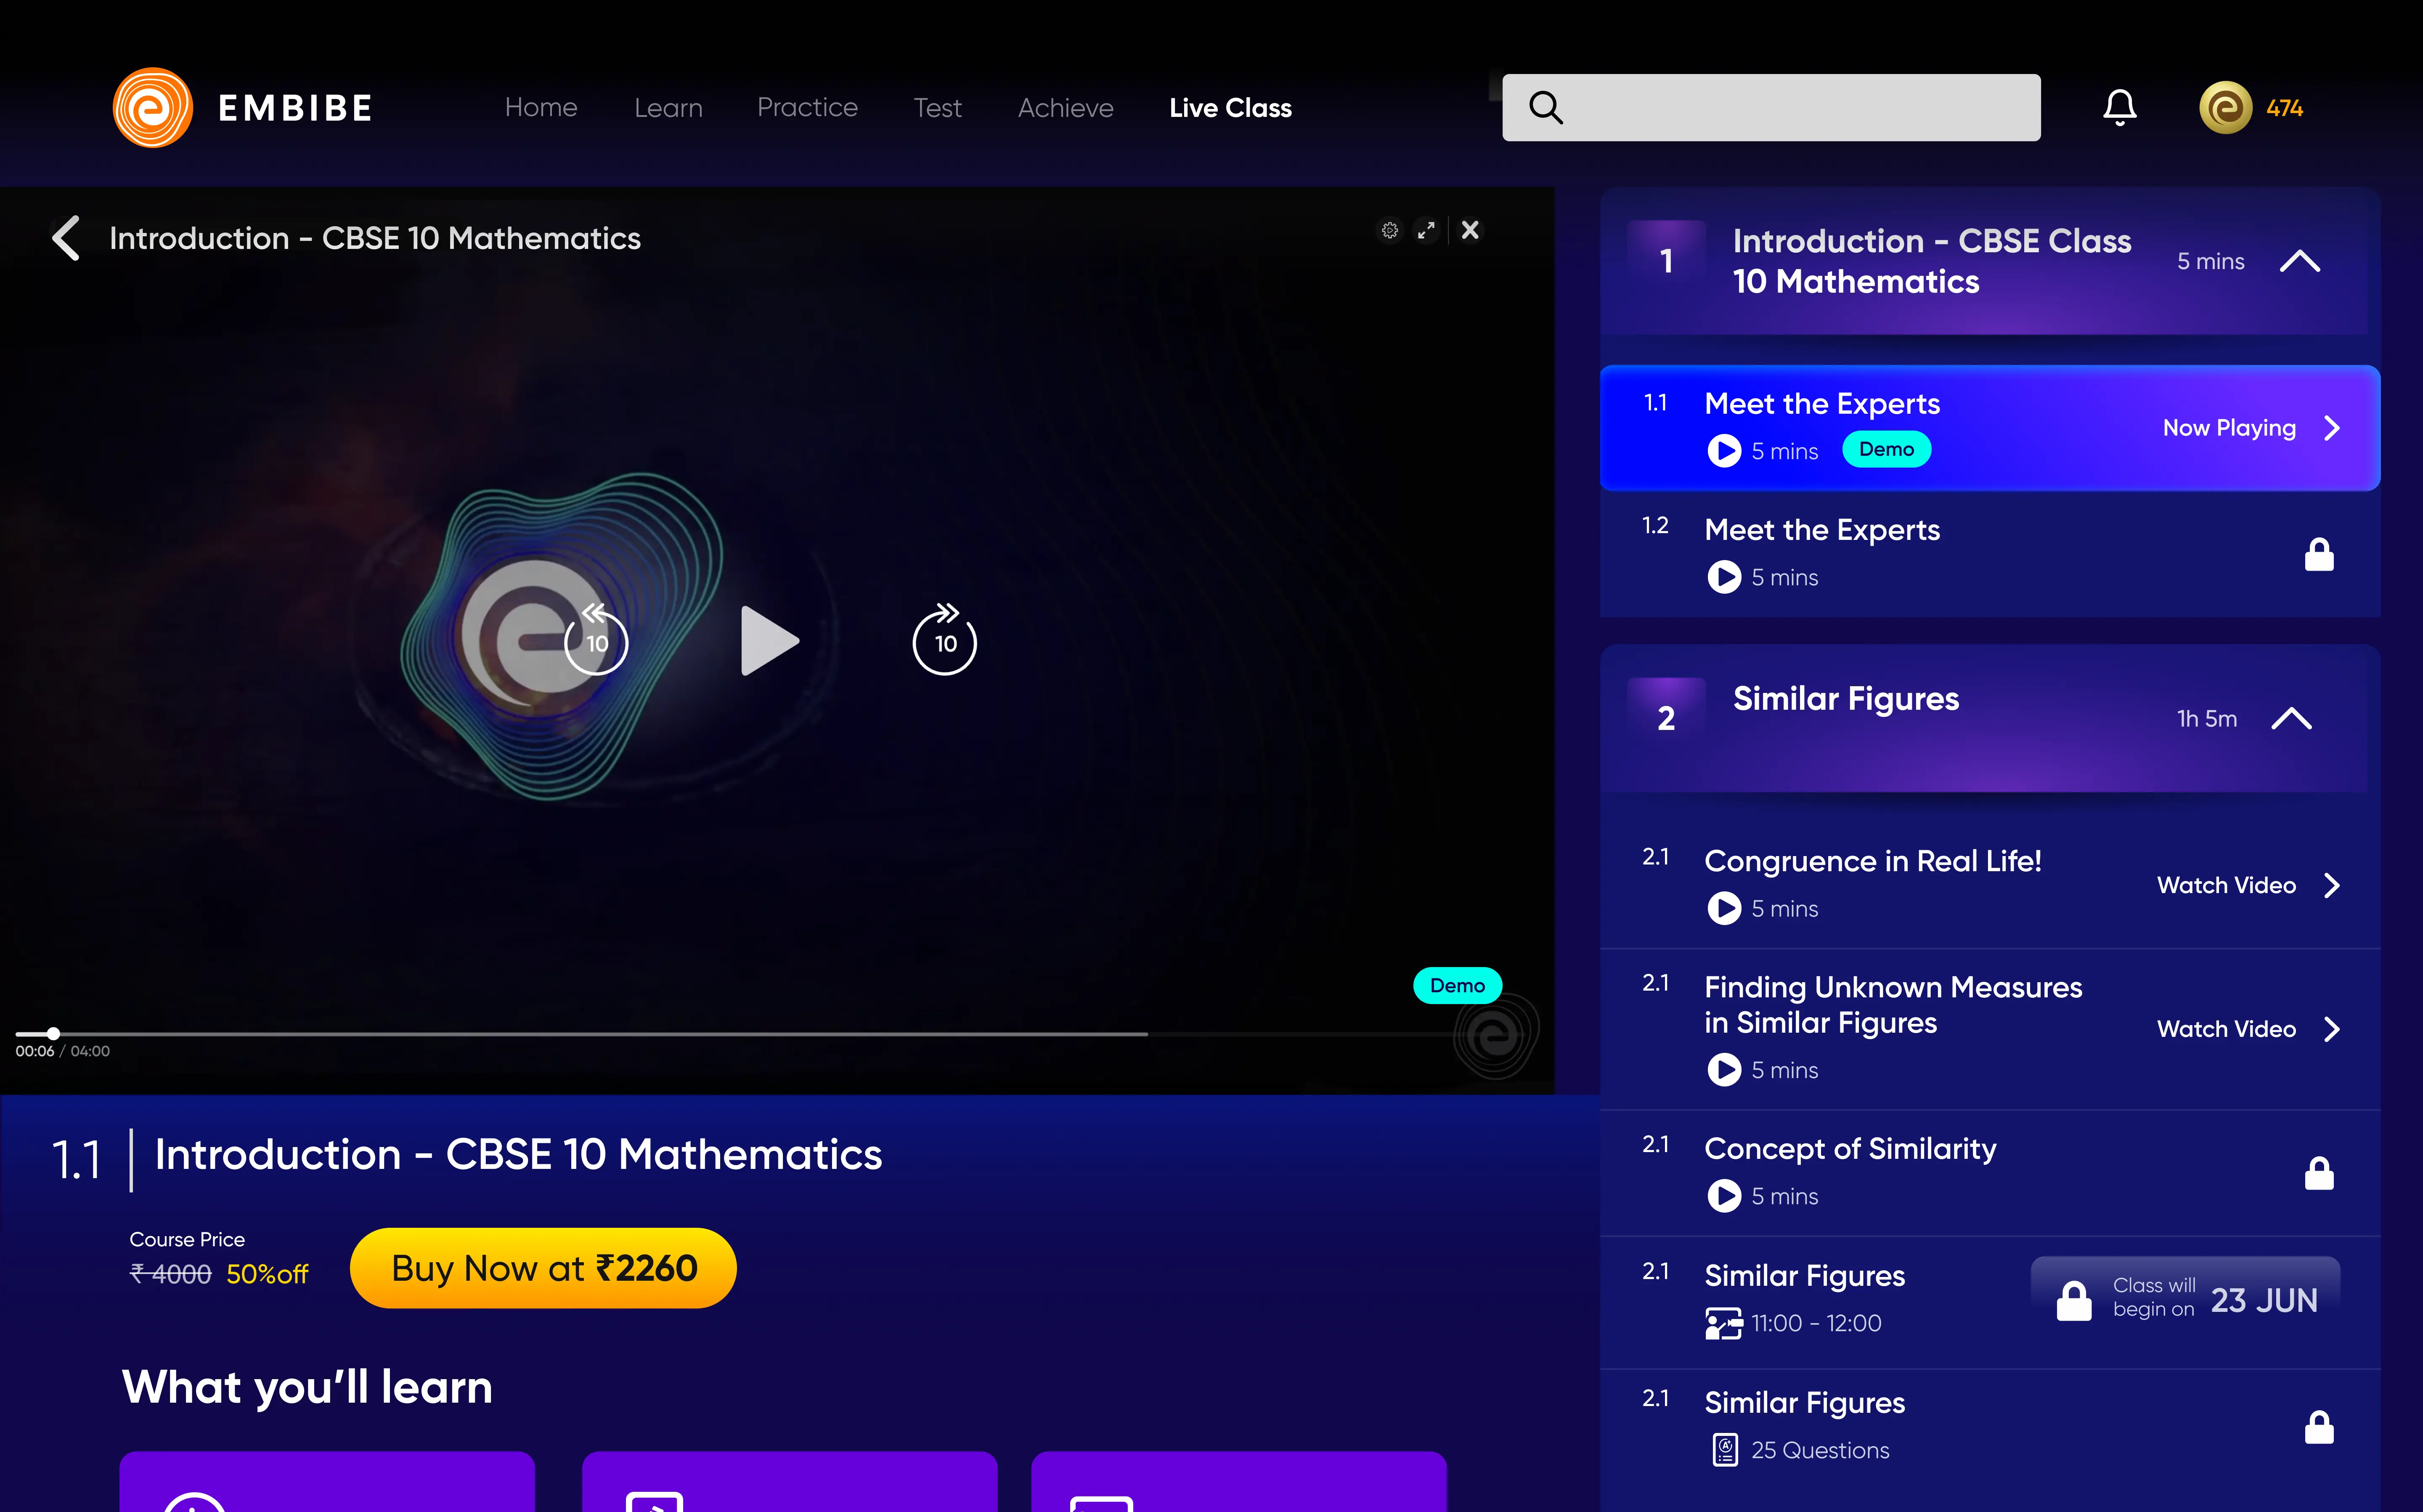Click the 50%off discount label
The image size is (2423, 1512).
click(x=267, y=1274)
